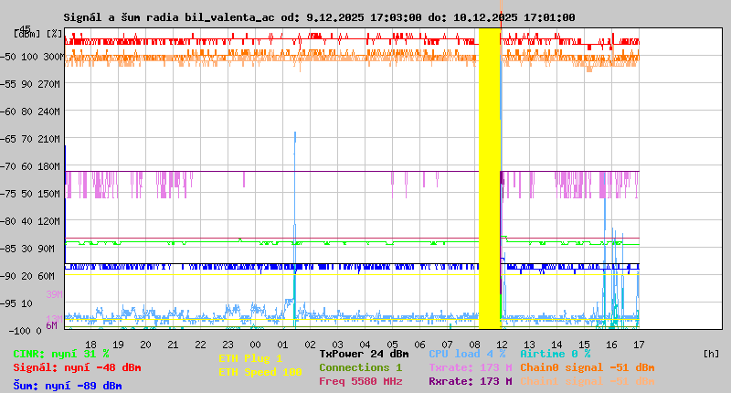This screenshot has width=731, height=393.
Task: Click the 'Freq 5580 MHz' legend label
Action: (x=360, y=381)
